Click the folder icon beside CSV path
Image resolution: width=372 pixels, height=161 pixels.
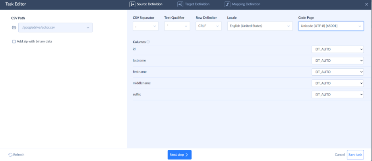point(14,27)
